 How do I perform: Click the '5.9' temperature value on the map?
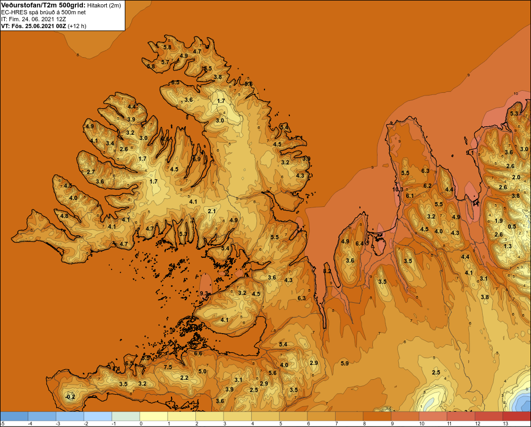[345, 363]
